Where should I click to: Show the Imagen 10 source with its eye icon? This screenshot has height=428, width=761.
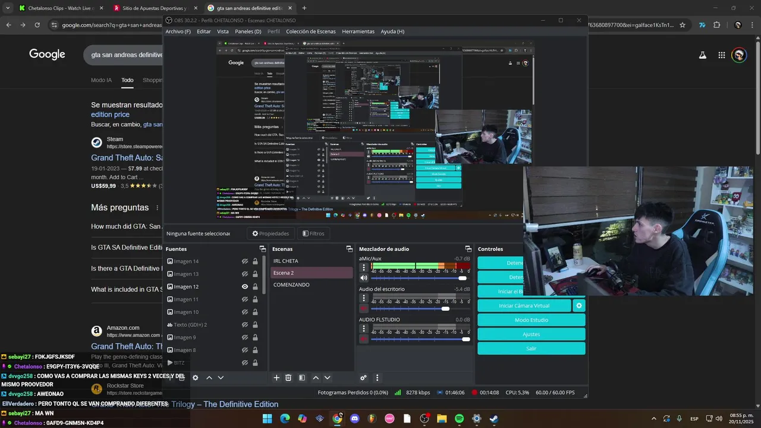pyautogui.click(x=245, y=312)
